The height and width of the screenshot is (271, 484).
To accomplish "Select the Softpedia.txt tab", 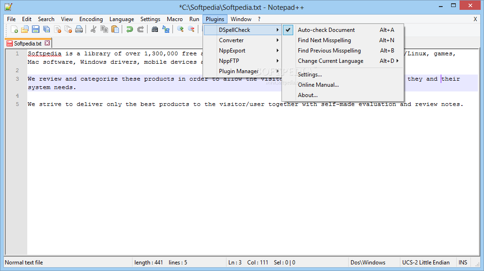I will (x=27, y=44).
